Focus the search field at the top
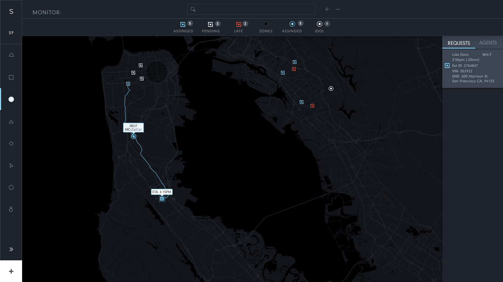The height and width of the screenshot is (282, 503). [251, 9]
